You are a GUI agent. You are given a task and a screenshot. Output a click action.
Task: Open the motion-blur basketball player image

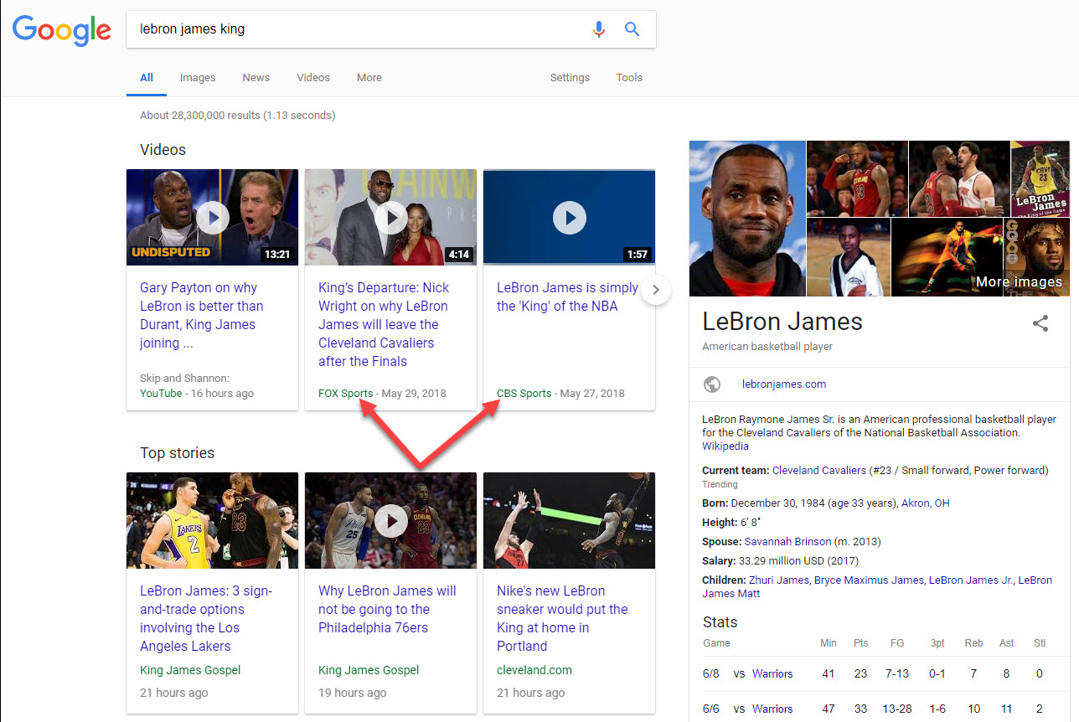(947, 257)
